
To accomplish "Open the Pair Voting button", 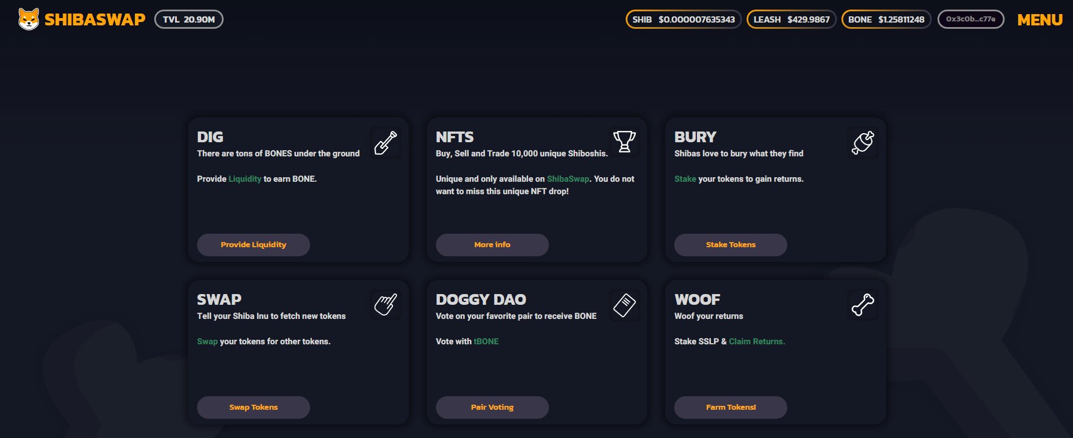I will coord(492,408).
